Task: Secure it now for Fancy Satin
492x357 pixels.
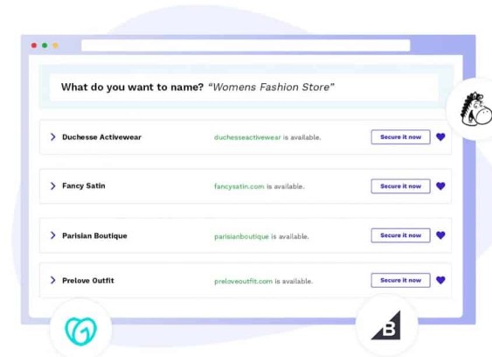Action: 401,186
